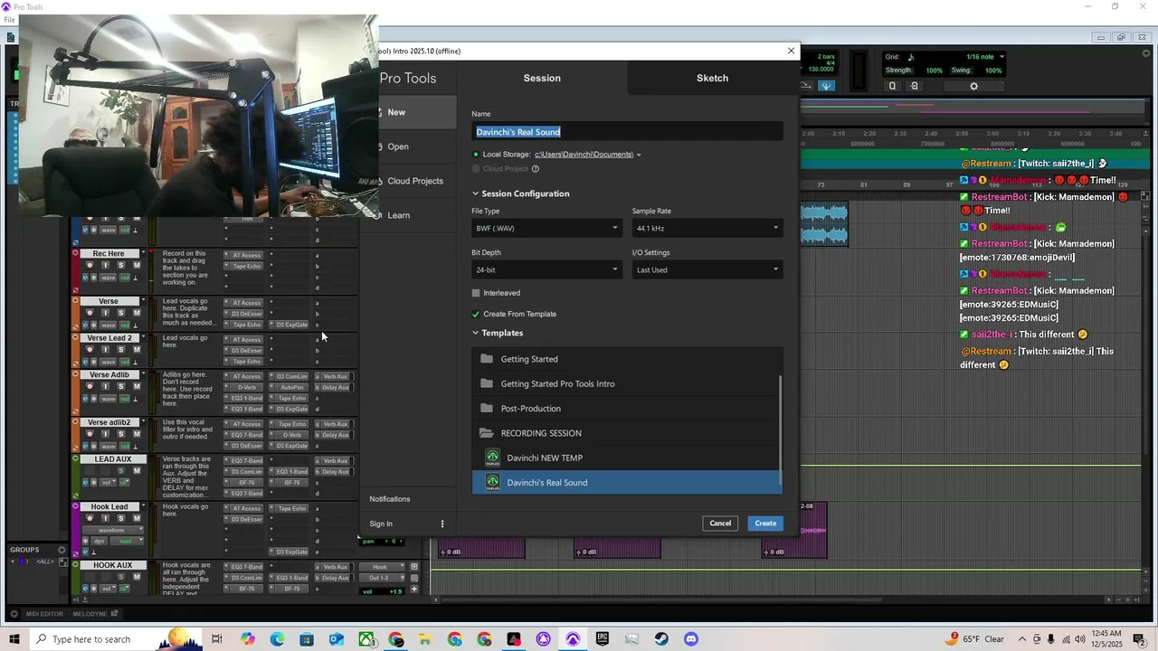This screenshot has width=1158, height=651.
Task: Select Open in the dashboard sidebar
Action: point(398,146)
